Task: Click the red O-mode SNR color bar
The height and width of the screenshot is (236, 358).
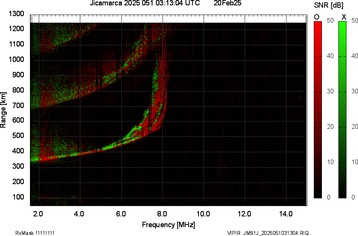Action: click(318, 110)
